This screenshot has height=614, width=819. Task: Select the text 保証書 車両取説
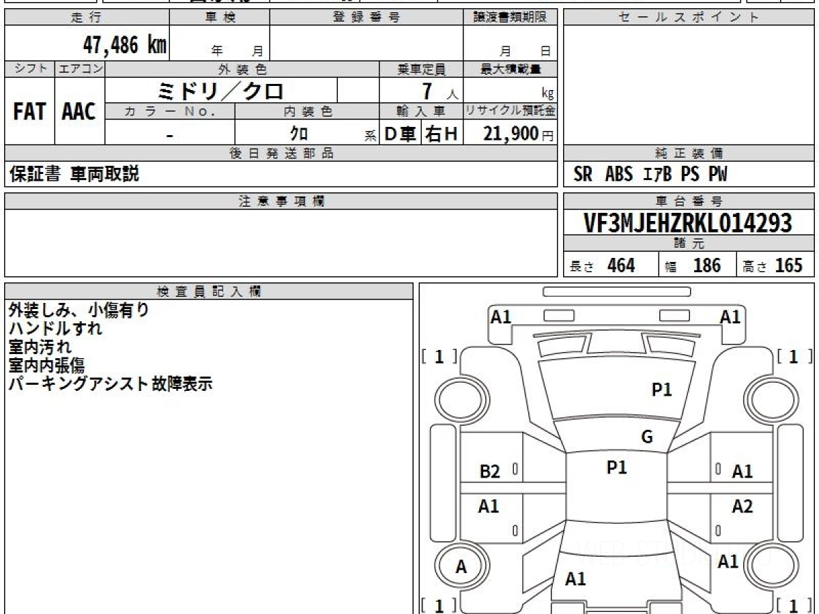coord(74,174)
